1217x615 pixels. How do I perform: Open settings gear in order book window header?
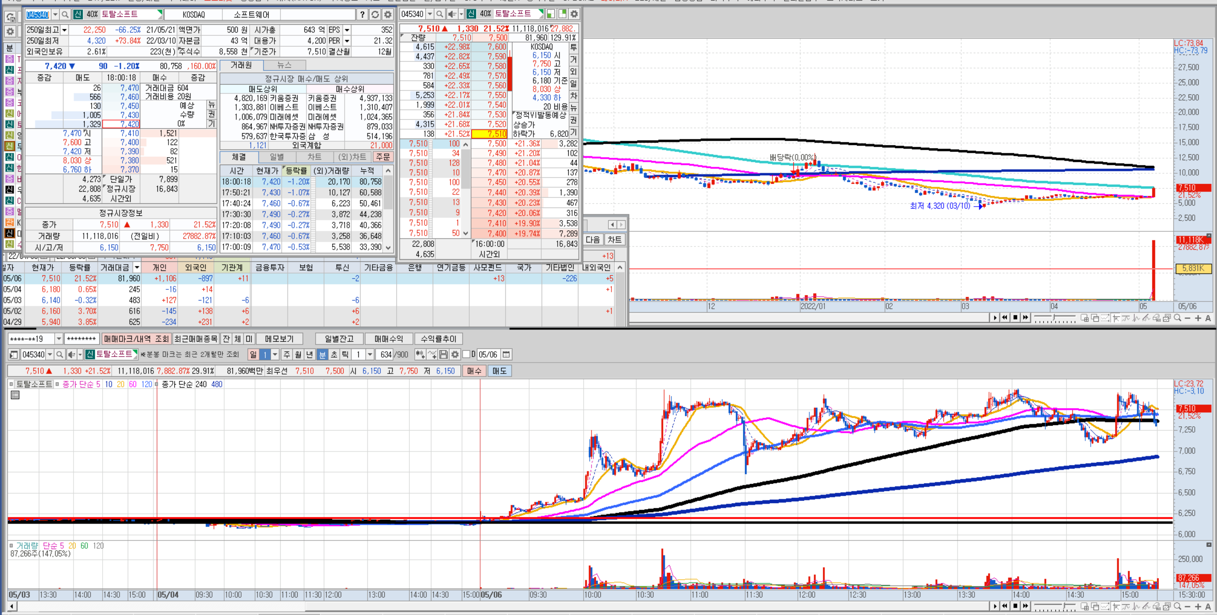pos(574,14)
